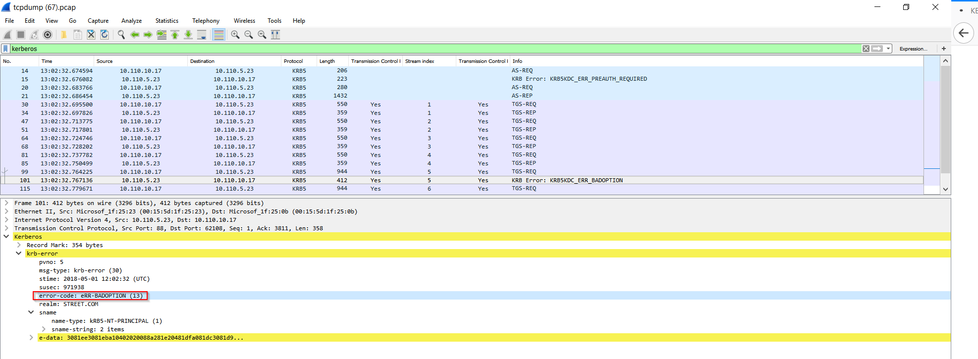Toggle auto-scroll during live capture
This screenshot has height=359, width=978.
[202, 35]
